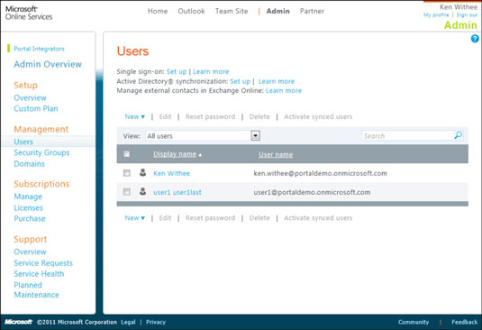The height and width of the screenshot is (330, 482).
Task: Open the Custom Plan link
Action: point(36,109)
